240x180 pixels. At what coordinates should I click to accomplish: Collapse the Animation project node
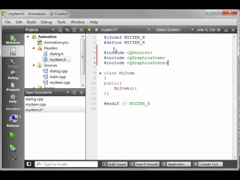pos(28,37)
